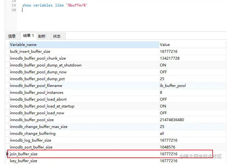
Task: Select the innodb_buffer_pool_dump_at_shutdown cell
Action: [84, 65]
